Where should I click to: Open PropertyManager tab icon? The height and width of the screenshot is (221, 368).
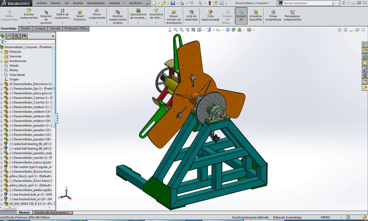tap(10, 36)
